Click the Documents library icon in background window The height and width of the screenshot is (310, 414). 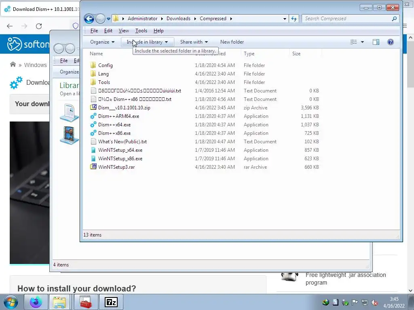click(x=69, y=113)
